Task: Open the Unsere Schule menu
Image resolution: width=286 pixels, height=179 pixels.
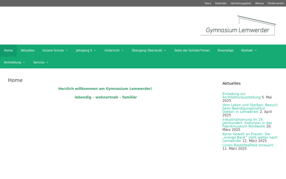Action: point(53,51)
